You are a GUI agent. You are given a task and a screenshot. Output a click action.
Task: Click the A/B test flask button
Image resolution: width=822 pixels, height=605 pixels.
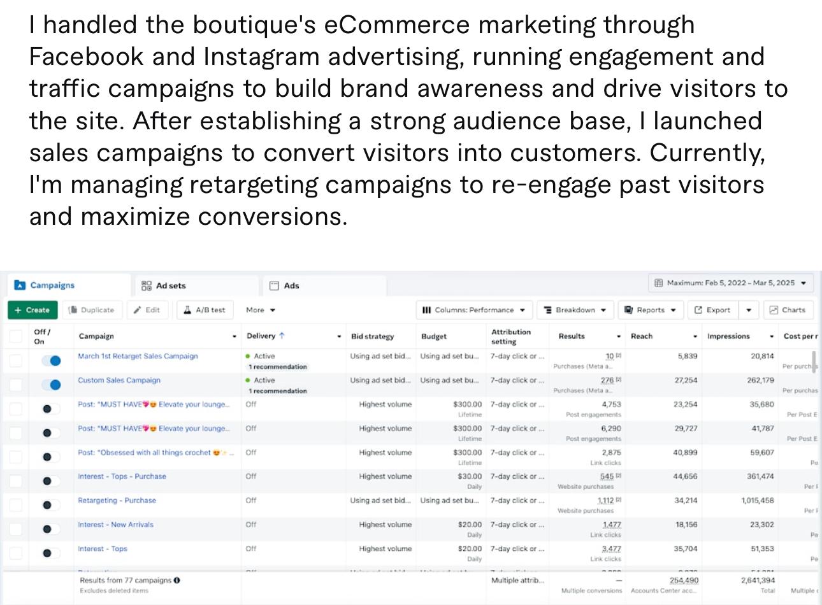click(205, 310)
